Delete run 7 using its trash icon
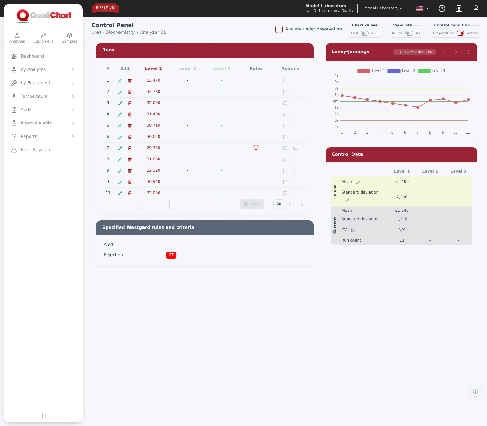 (x=130, y=148)
